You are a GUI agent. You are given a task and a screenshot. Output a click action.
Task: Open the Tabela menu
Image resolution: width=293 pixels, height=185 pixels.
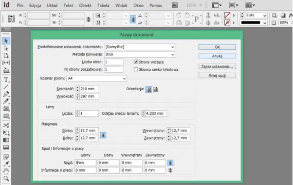[103, 6]
